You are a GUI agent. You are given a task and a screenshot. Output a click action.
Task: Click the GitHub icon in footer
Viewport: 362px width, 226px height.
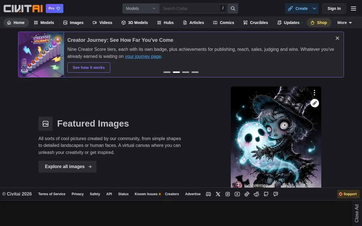pos(266,194)
